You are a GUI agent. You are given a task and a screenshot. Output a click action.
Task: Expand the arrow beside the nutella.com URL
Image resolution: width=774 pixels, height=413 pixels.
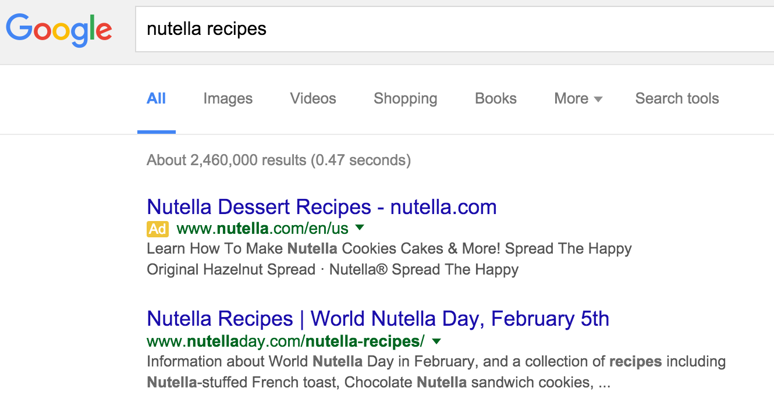point(360,227)
